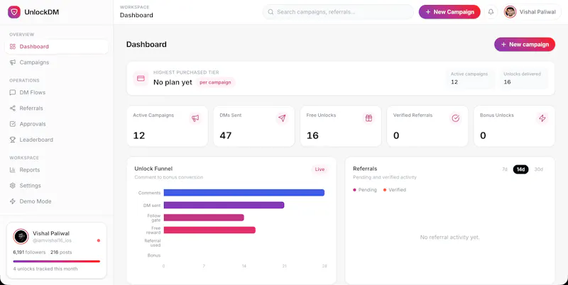Click the Active Campaigns stat card value 12

[138, 135]
